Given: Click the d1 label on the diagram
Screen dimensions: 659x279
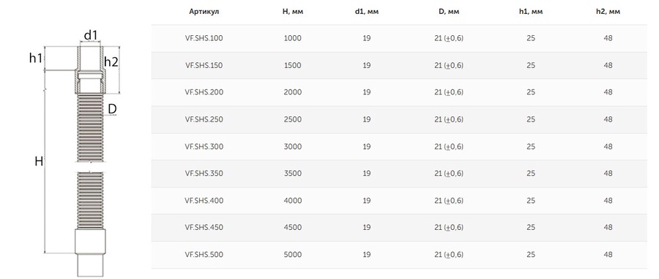Looking at the screenshot, I should pyautogui.click(x=90, y=35).
